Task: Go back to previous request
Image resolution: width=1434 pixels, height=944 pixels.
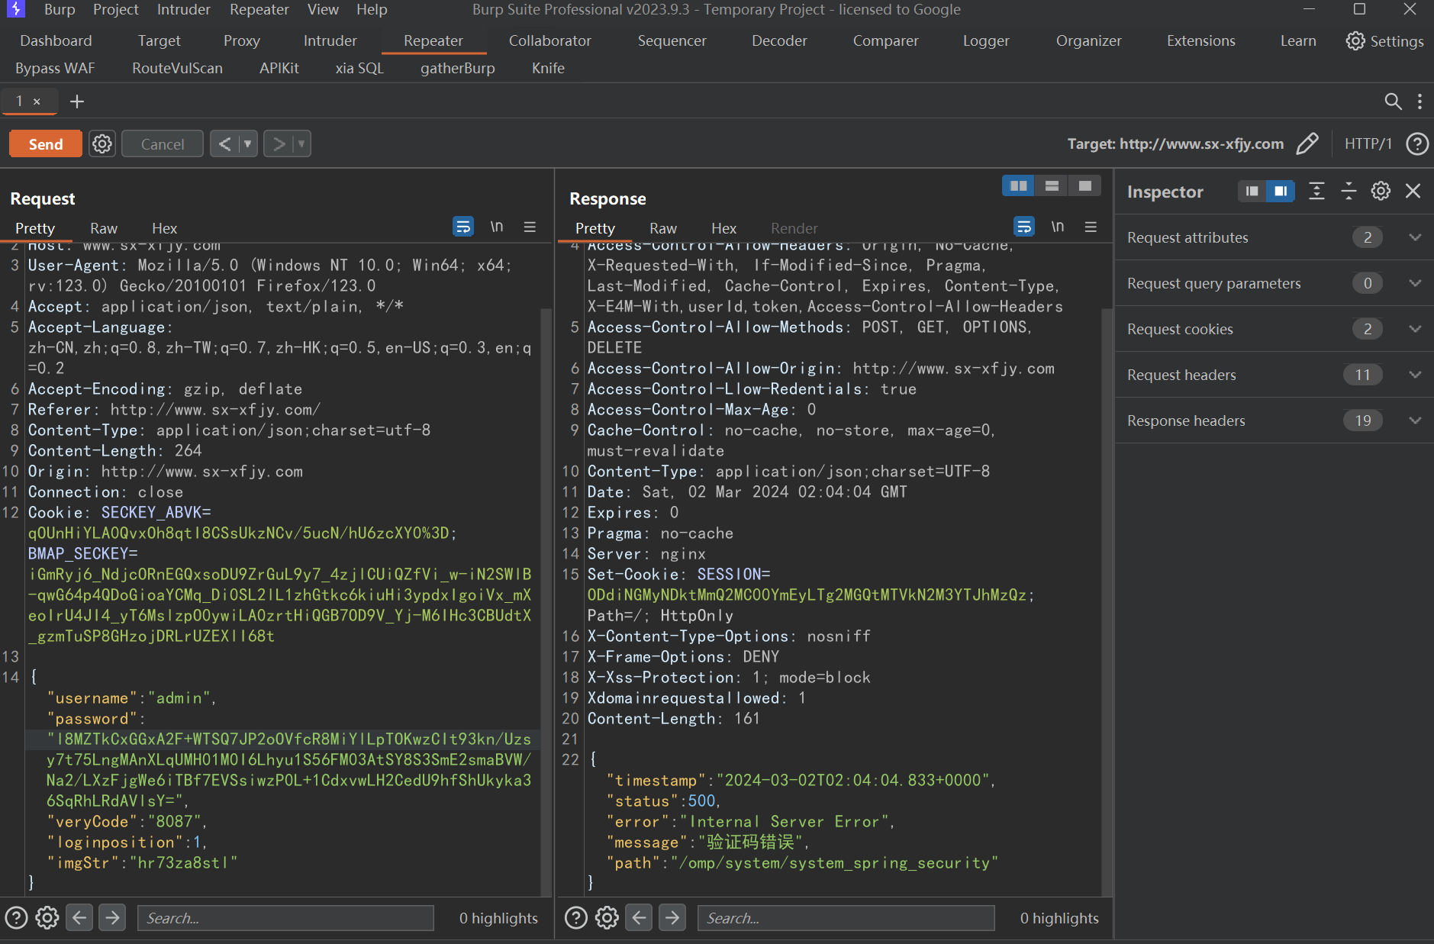Action: click(224, 143)
